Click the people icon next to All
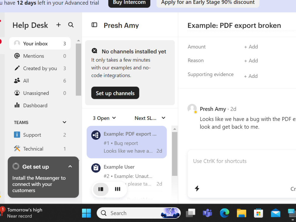296x222 pixels. pos(17,81)
